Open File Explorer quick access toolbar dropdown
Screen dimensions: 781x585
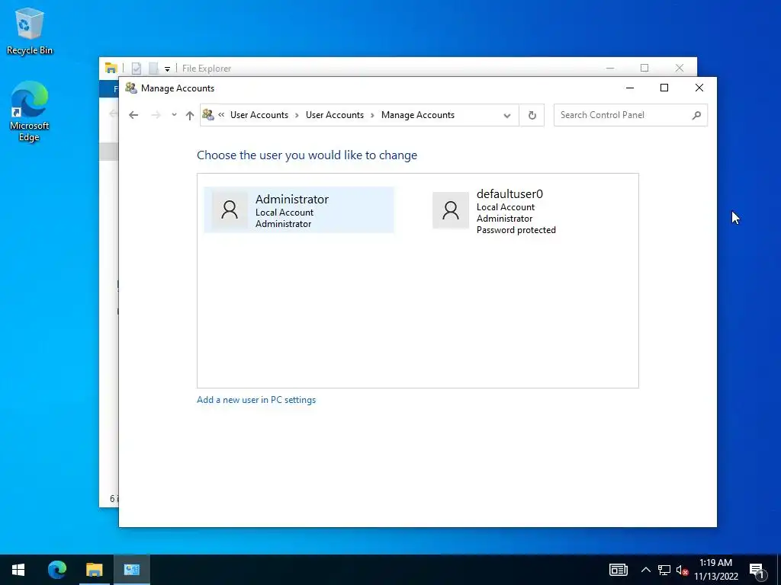coord(167,69)
